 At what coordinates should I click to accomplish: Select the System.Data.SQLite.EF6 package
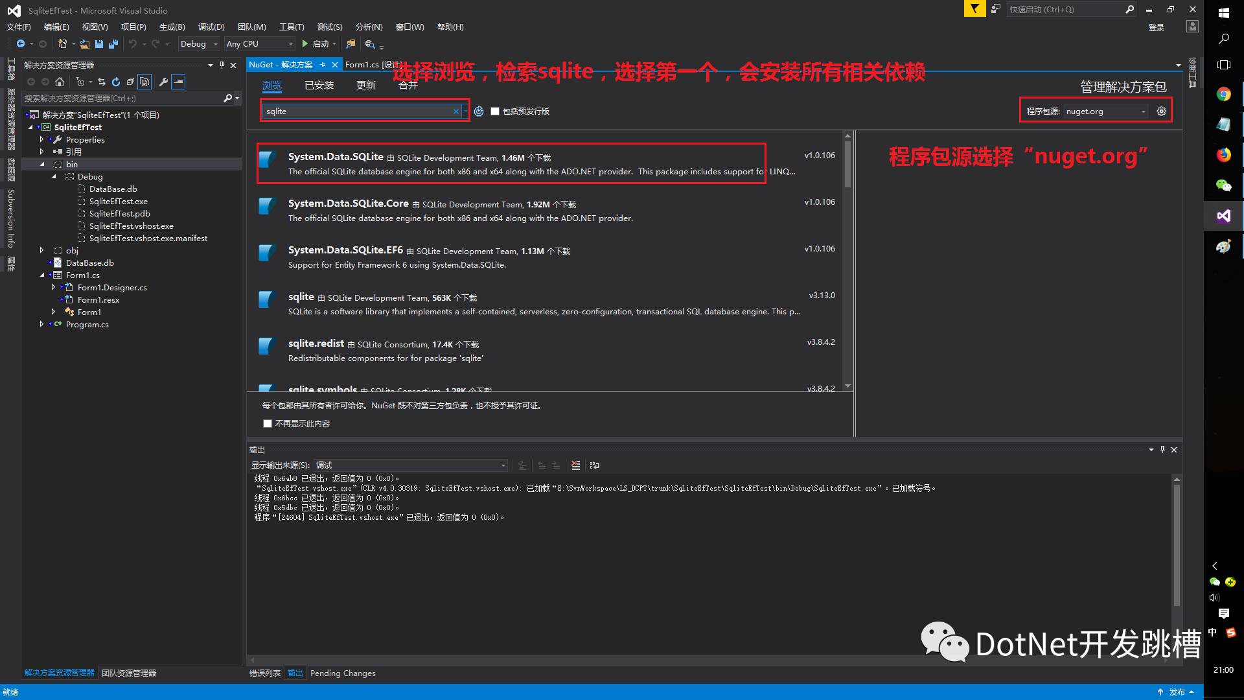click(544, 257)
